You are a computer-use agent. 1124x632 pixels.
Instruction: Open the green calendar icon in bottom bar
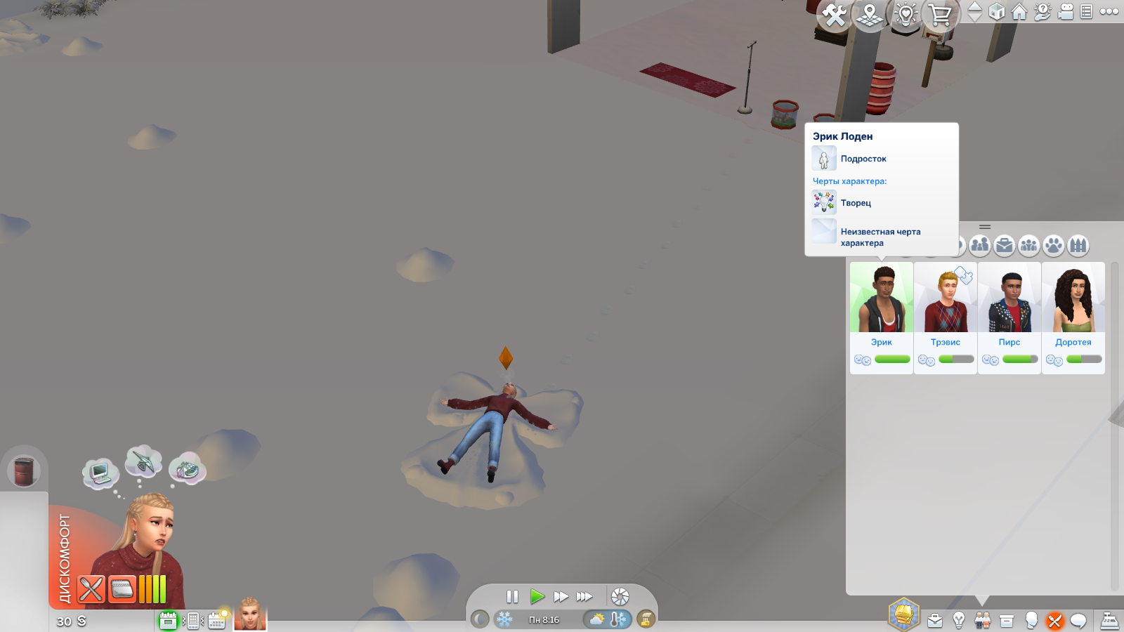click(x=168, y=620)
